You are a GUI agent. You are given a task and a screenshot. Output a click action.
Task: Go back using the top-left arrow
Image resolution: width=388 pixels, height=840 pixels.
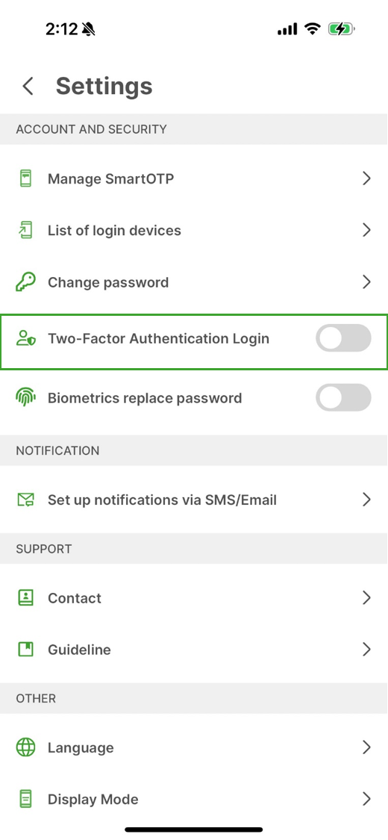(28, 86)
